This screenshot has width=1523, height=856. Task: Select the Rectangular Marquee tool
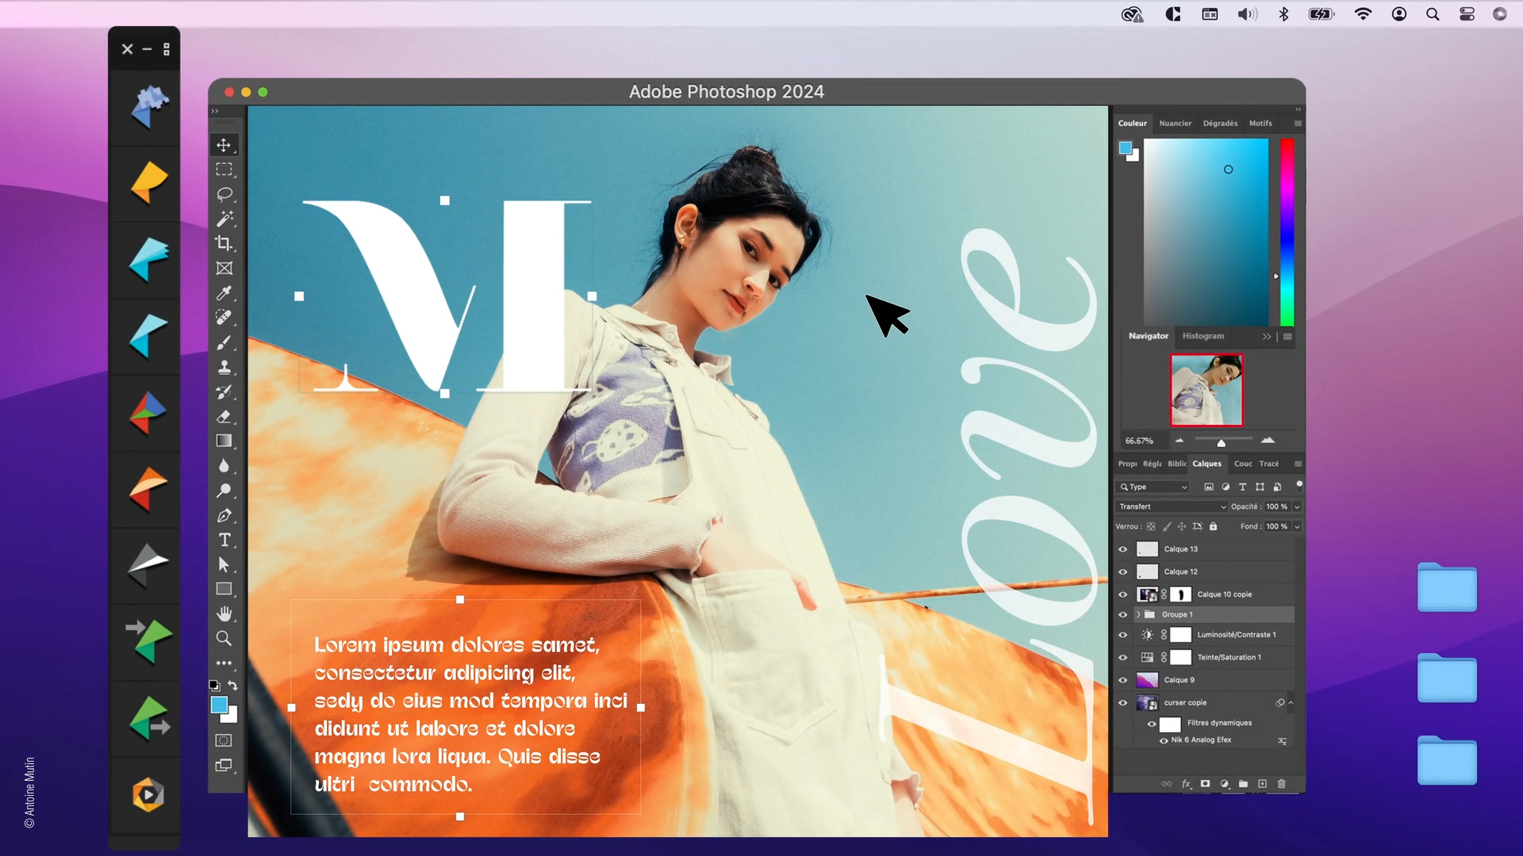224,170
